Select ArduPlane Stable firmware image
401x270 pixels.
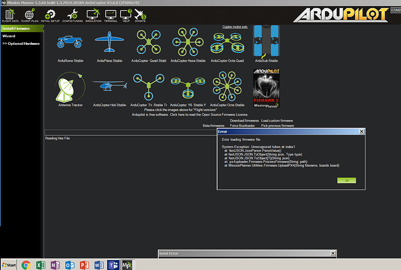coord(109,42)
